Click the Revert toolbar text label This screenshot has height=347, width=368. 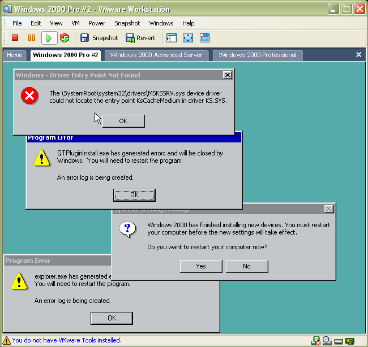tap(146, 38)
